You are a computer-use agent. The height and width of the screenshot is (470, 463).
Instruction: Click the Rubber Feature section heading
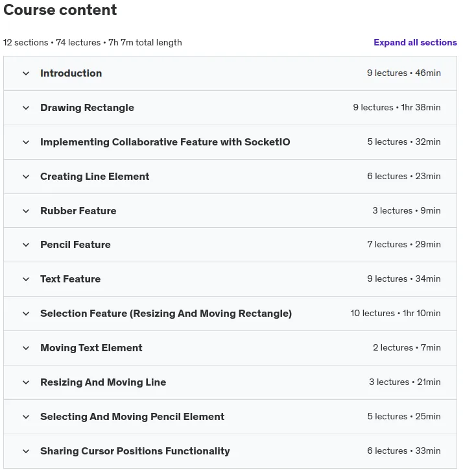[x=78, y=211]
